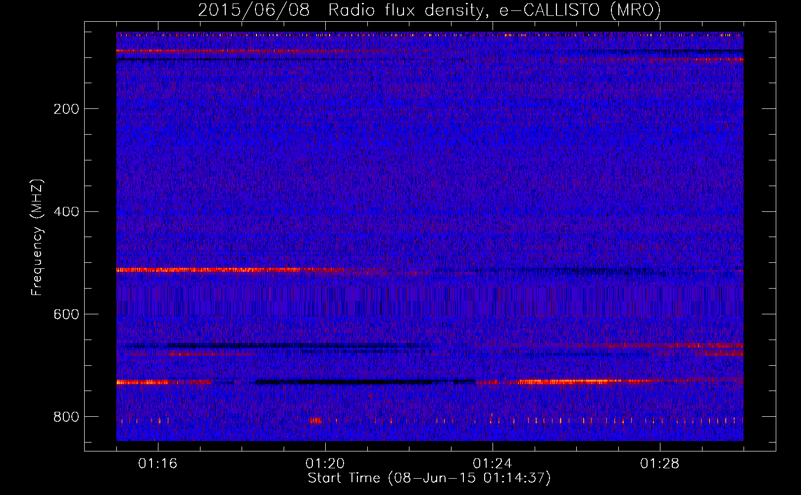Select the "600" frequency tick label
Viewport: 801px width, 495px height.
(x=66, y=315)
